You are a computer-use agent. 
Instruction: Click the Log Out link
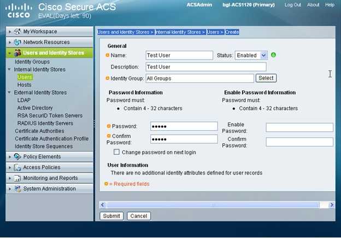point(293,5)
